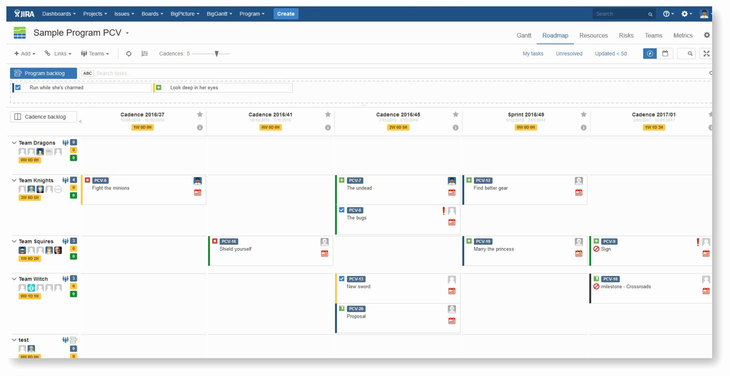This screenshot has width=730, height=376.
Task: Open the ABC sorting filter icon
Action: (x=87, y=73)
